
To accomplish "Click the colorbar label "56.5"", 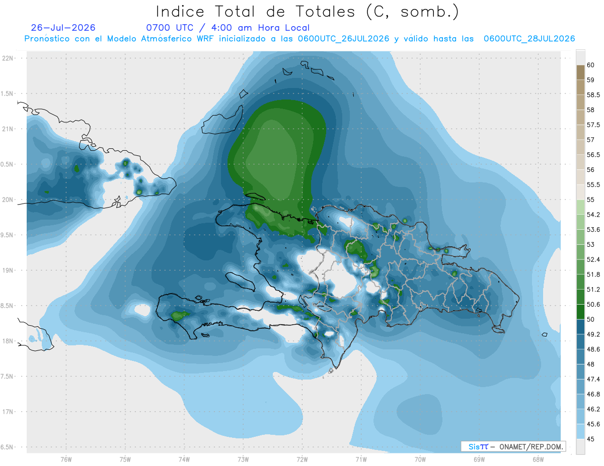I will [593, 154].
